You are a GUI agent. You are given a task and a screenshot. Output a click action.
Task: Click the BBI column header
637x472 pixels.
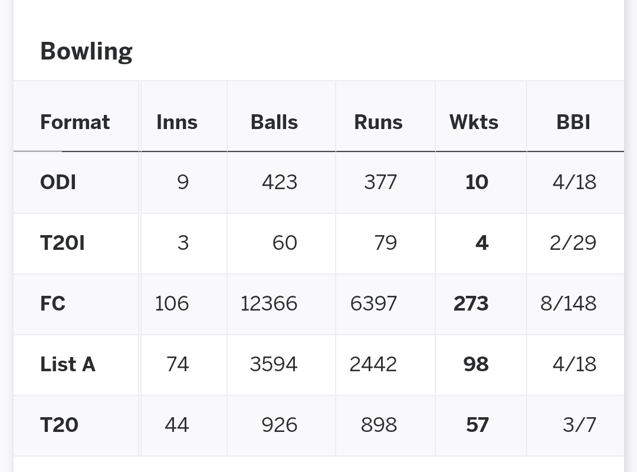(x=573, y=122)
